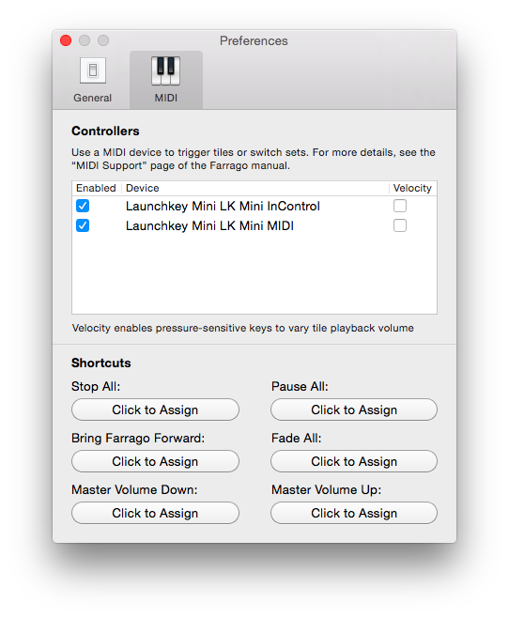The image size is (509, 618).
Task: Sort by the Device column header
Action: pos(255,188)
